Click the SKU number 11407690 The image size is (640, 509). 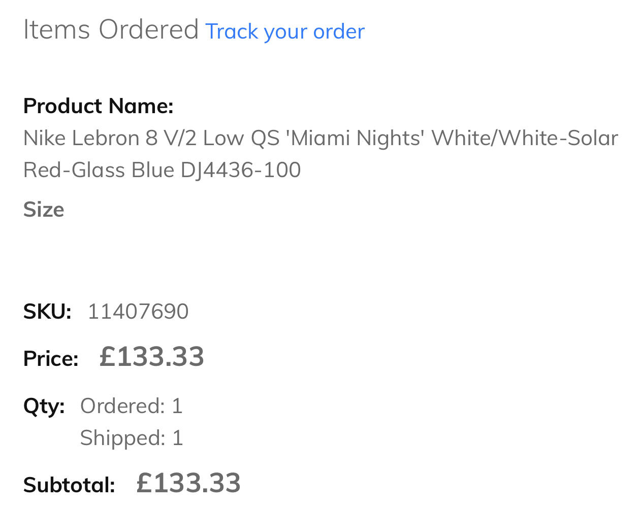[x=138, y=312]
